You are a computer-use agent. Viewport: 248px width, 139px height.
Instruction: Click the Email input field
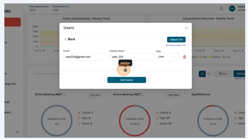click(x=85, y=57)
